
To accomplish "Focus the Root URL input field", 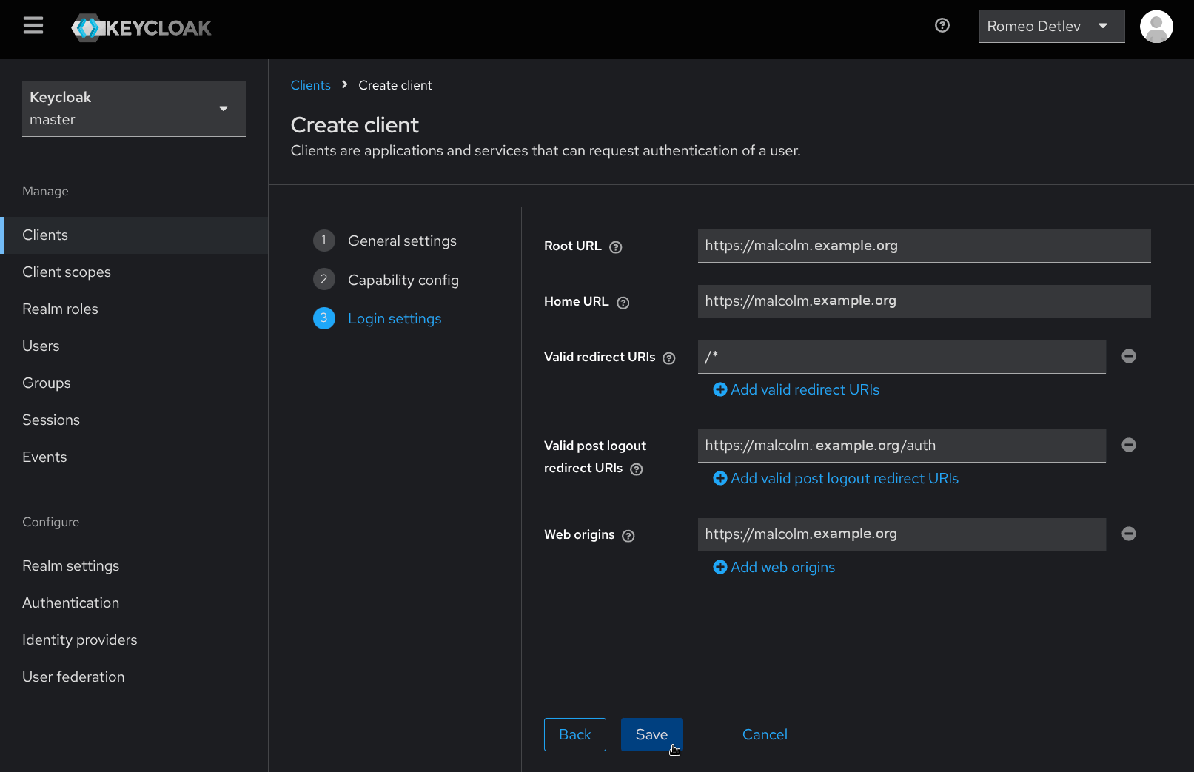I will coord(925,246).
